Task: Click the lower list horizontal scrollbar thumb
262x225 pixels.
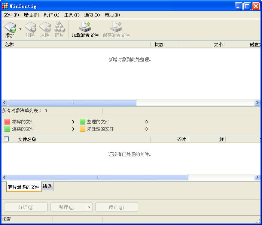Action: 98,177
